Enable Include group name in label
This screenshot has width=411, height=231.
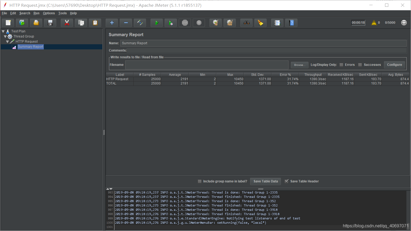pyautogui.click(x=200, y=181)
